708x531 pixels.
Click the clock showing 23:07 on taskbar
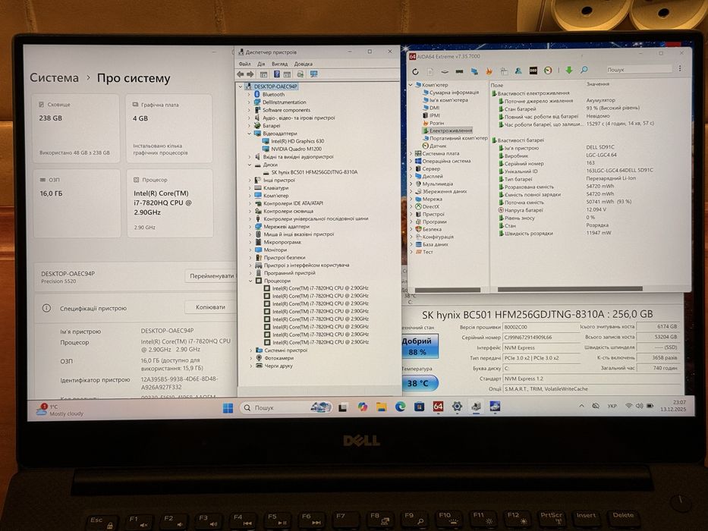[x=674, y=406]
